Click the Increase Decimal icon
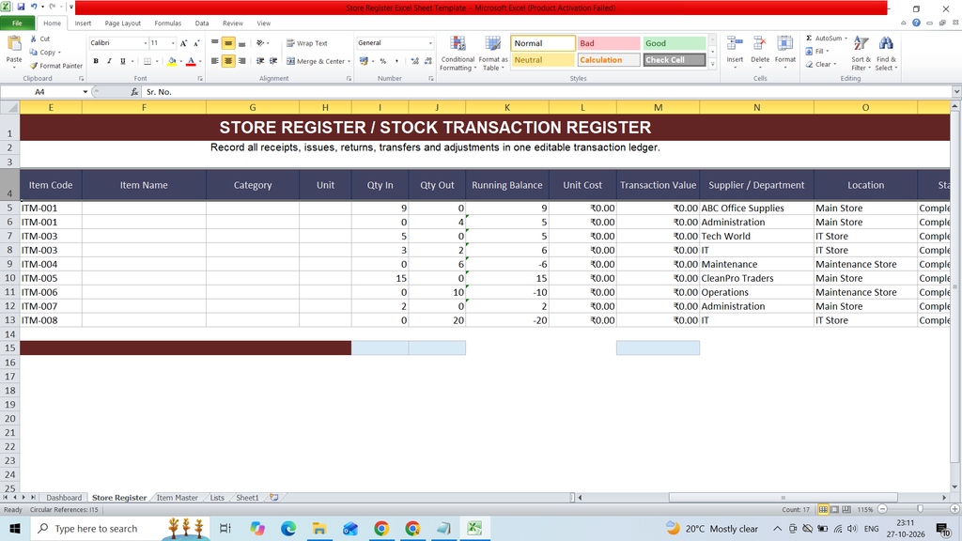 (414, 61)
